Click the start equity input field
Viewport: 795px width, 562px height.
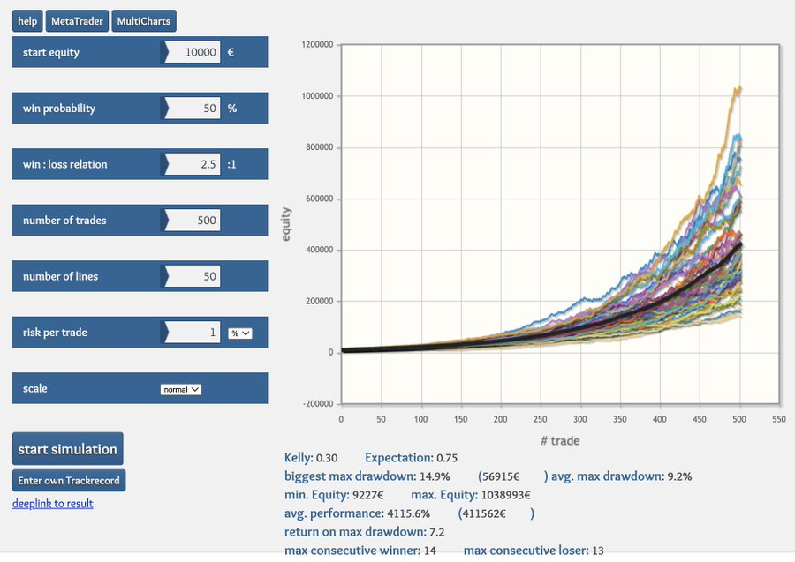pos(194,52)
